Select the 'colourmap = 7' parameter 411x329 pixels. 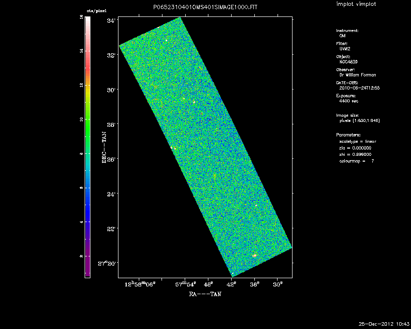pos(357,161)
